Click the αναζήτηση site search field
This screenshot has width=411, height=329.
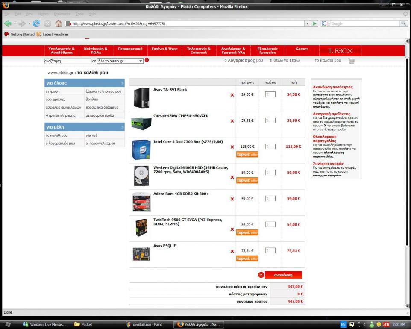pyautogui.click(x=68, y=61)
